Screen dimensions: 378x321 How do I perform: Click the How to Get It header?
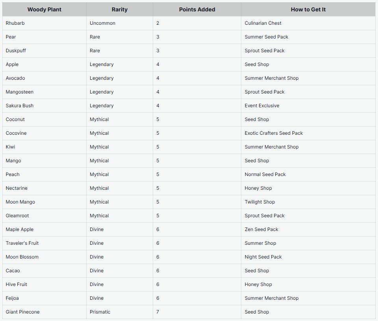coord(308,9)
